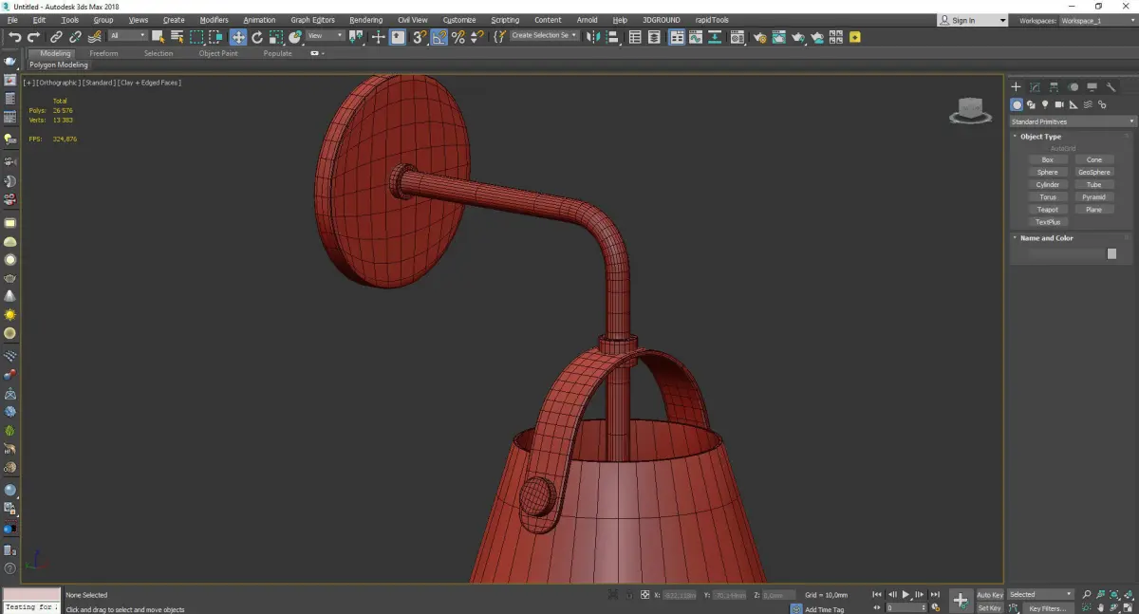1139x614 pixels.
Task: Create a Teapot primitive button
Action: 1047,210
